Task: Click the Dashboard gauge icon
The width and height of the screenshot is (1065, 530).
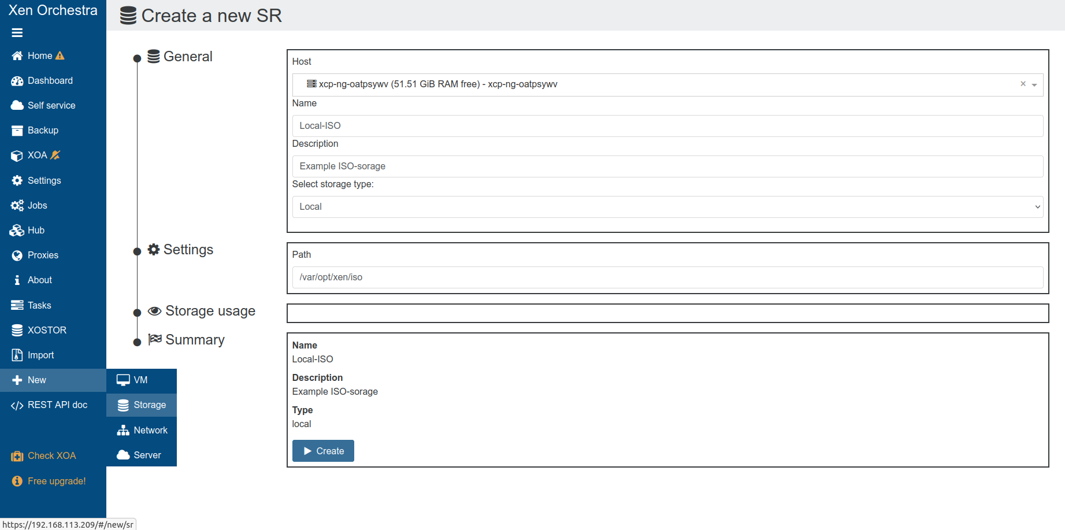Action: pyautogui.click(x=17, y=81)
